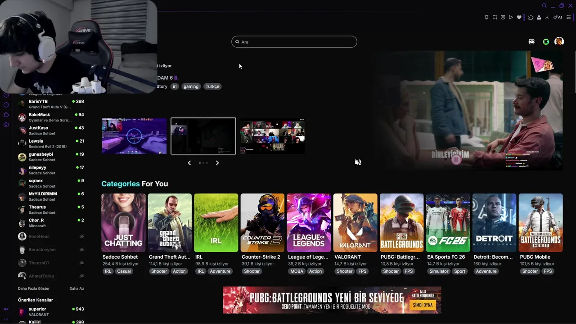Open the AI assistant toolbar icon
This screenshot has height=324, width=576.
coord(558,17)
